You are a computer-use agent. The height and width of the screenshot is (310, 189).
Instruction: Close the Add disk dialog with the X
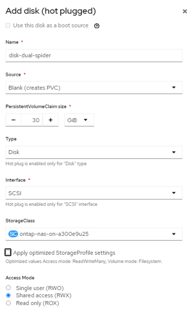184,11
